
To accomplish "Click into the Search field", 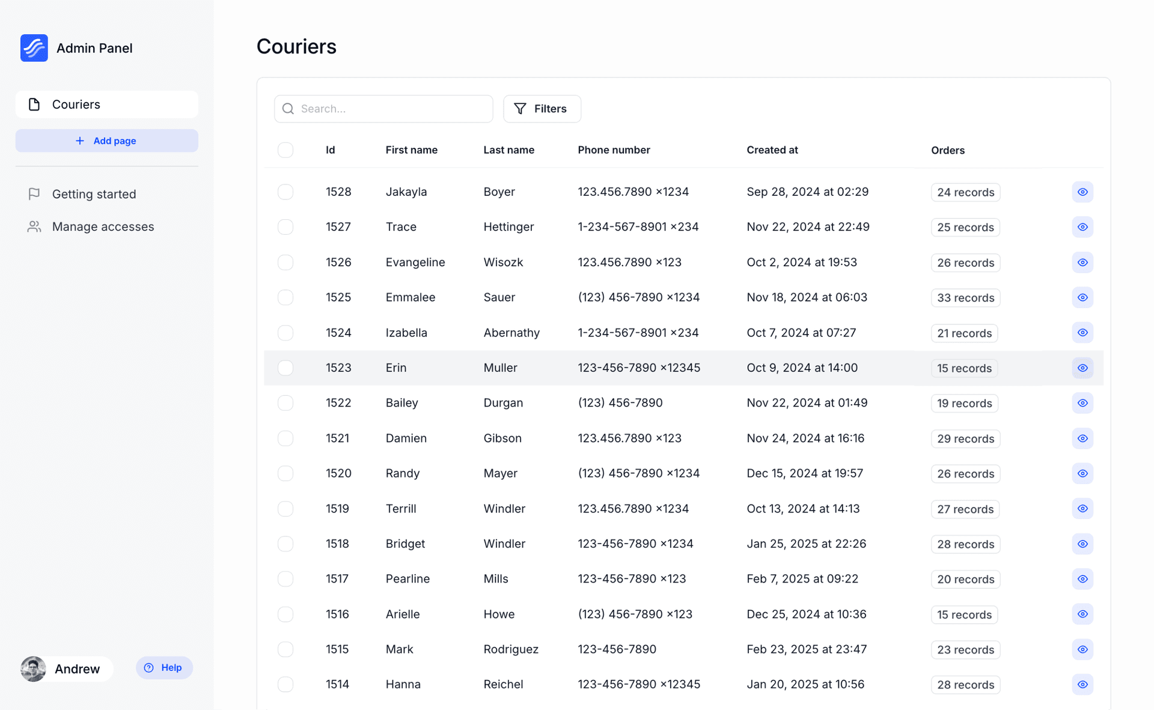I will pos(391,109).
